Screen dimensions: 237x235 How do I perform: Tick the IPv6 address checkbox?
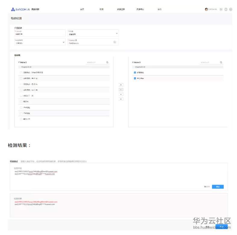pyautogui.click(x=21, y=113)
